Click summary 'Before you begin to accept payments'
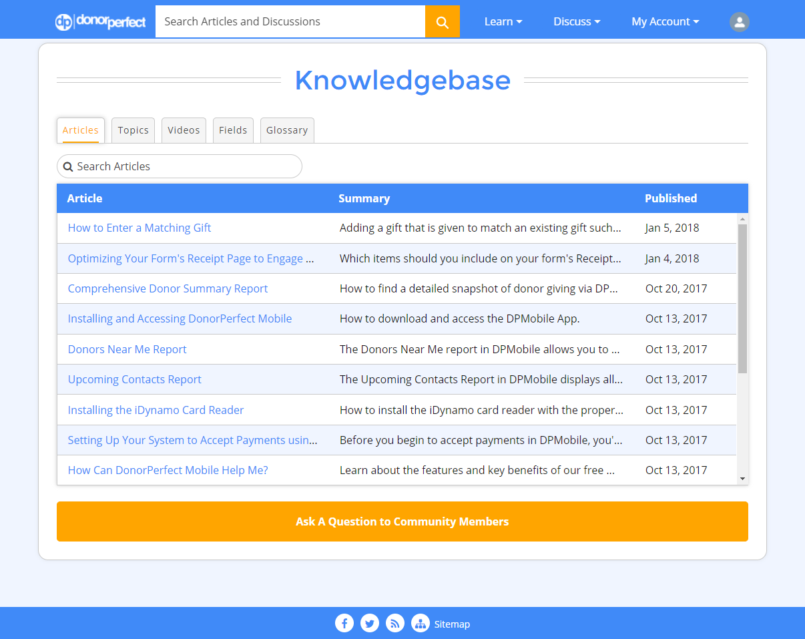Viewport: 805px width, 639px height. [x=481, y=440]
